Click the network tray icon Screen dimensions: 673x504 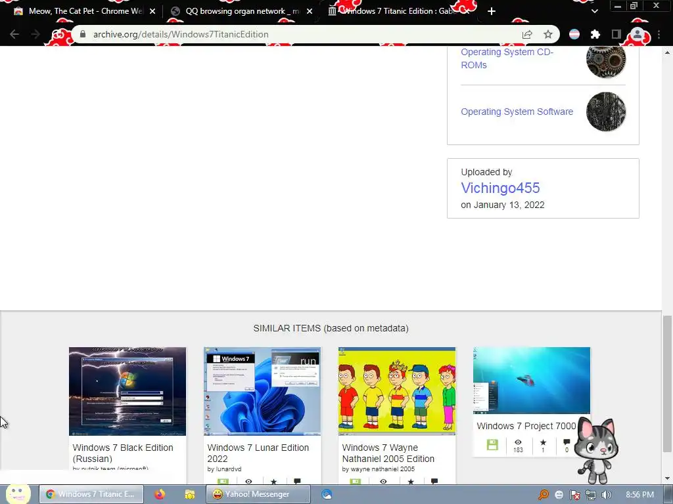591,495
